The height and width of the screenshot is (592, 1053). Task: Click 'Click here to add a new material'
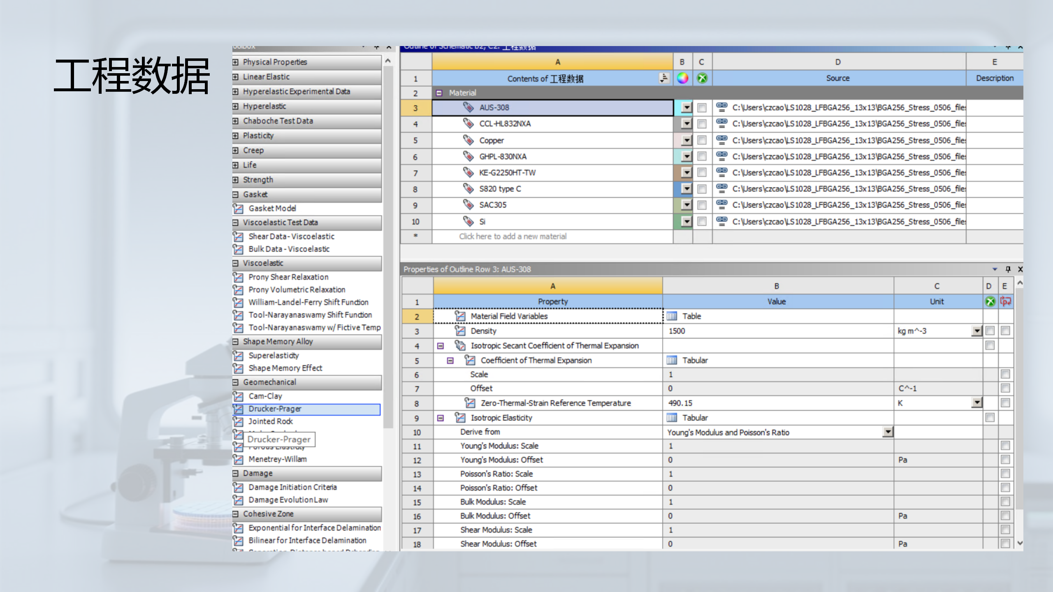pyautogui.click(x=513, y=236)
